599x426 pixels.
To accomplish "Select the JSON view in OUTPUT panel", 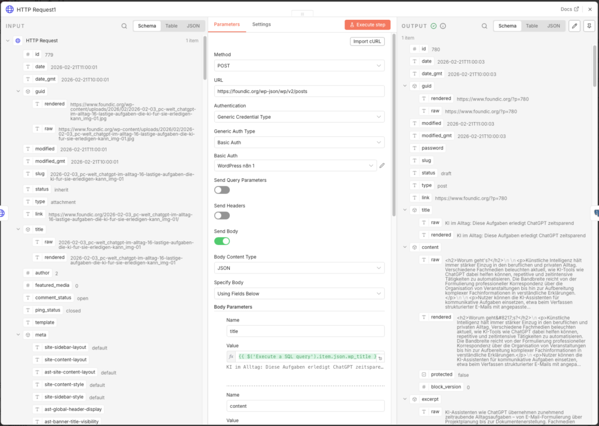I will point(553,26).
